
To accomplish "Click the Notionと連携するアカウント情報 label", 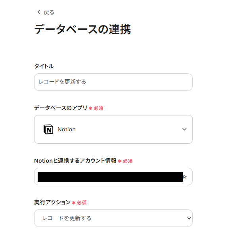I will [75, 161].
